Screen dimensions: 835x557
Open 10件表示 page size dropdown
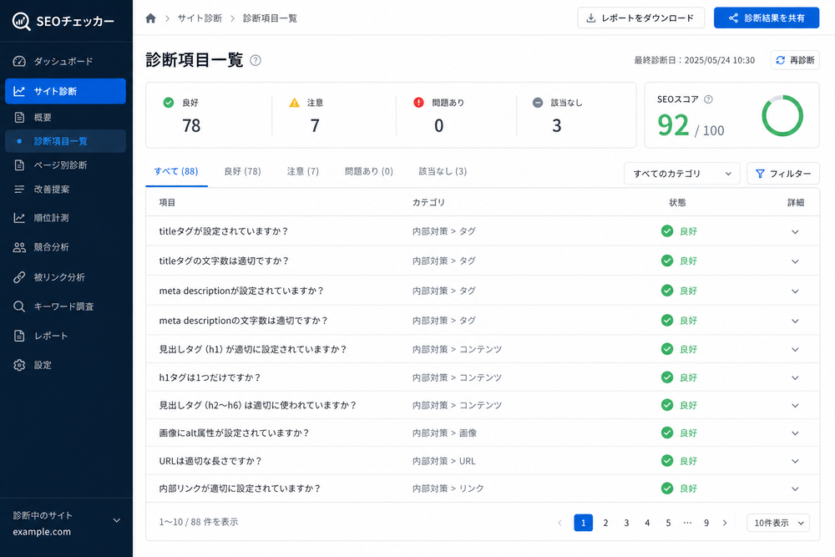point(778,523)
